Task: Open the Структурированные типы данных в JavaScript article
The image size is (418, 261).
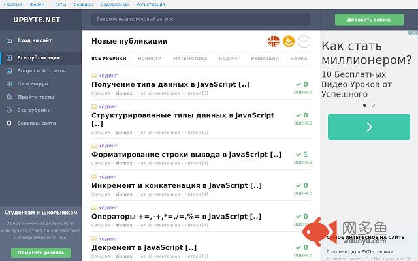Action: point(183,119)
